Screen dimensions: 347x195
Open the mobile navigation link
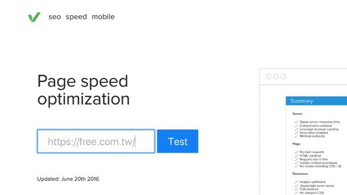pyautogui.click(x=103, y=17)
